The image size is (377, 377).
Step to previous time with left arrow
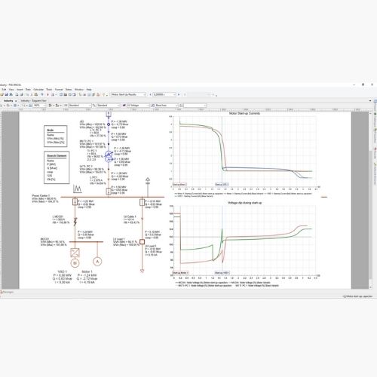tap(150, 94)
